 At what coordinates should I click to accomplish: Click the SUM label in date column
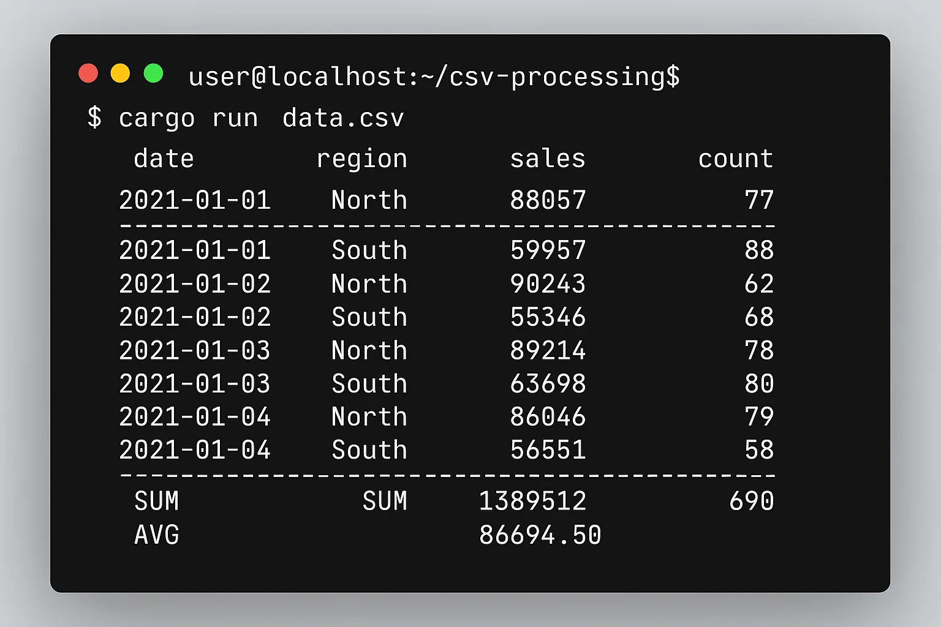(157, 501)
